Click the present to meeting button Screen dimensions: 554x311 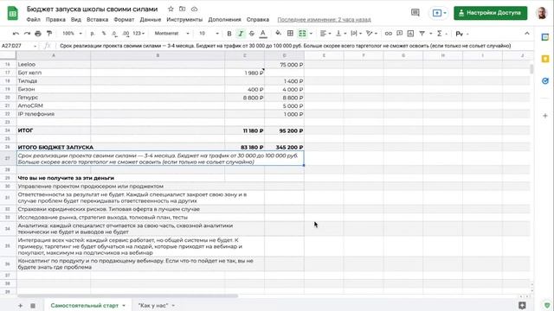(439, 13)
